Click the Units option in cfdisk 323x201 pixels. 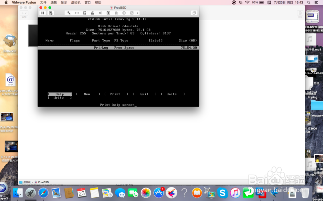pos(172,94)
